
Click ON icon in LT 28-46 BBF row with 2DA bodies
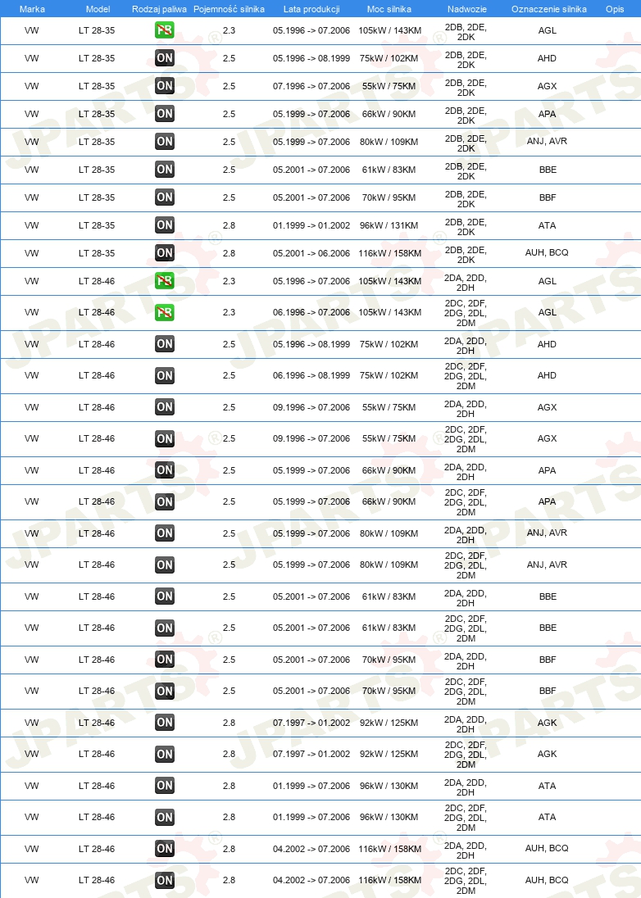165,660
